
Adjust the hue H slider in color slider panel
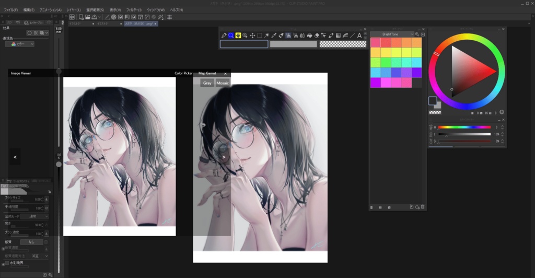464,127
